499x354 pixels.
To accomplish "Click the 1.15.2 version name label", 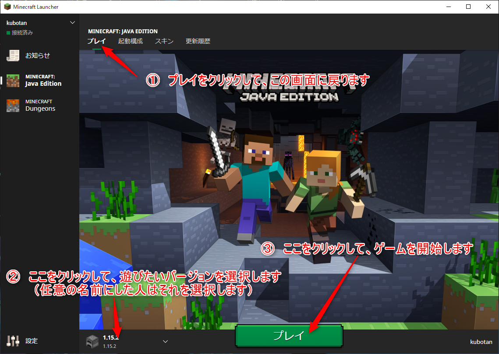I will pos(111,337).
